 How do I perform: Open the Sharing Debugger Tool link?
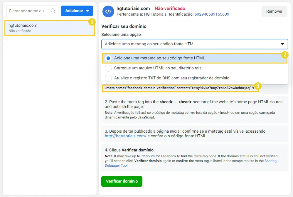[x=191, y=163]
